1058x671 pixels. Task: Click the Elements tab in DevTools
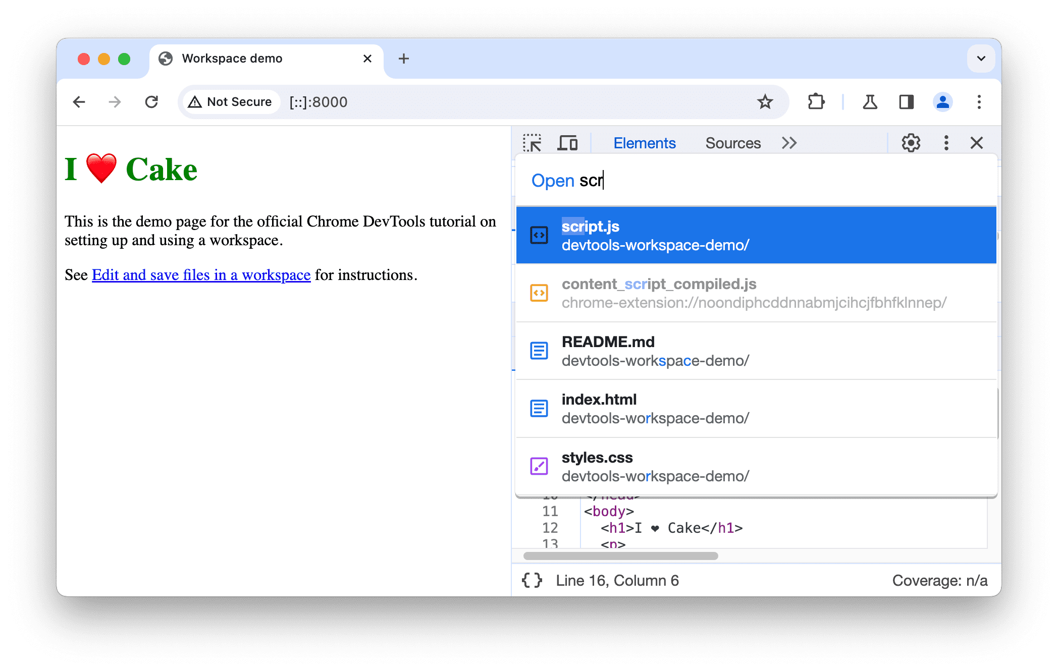point(646,142)
